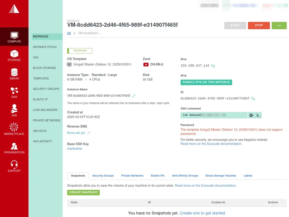Switch to the Security Groups tab
289x217 pixels.
(103, 176)
